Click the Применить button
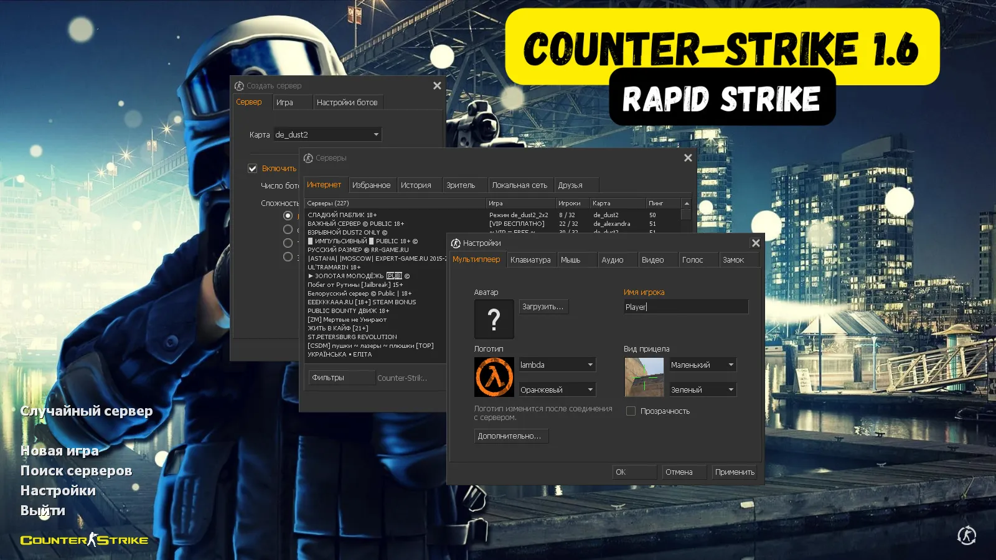Viewport: 996px width, 560px height. [x=735, y=472]
